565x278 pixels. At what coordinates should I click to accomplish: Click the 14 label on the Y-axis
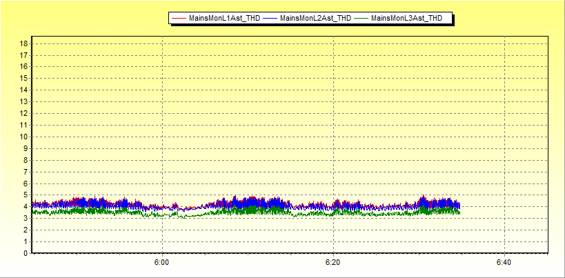(x=23, y=90)
